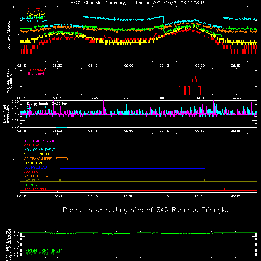Select the cyan 50-100 keV legend label
Image resolution: width=261 pixels, height=261 pixels.
click(x=37, y=21)
